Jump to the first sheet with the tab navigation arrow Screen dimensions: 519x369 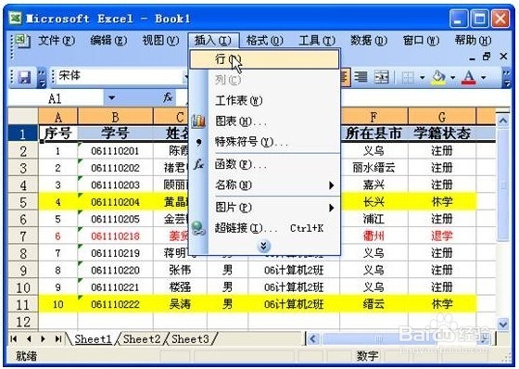(14, 338)
